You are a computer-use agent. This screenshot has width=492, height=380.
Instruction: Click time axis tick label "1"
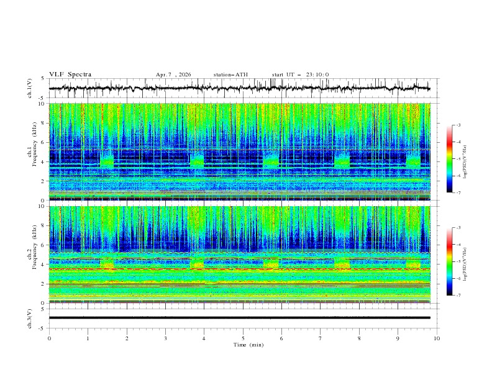[88, 338]
